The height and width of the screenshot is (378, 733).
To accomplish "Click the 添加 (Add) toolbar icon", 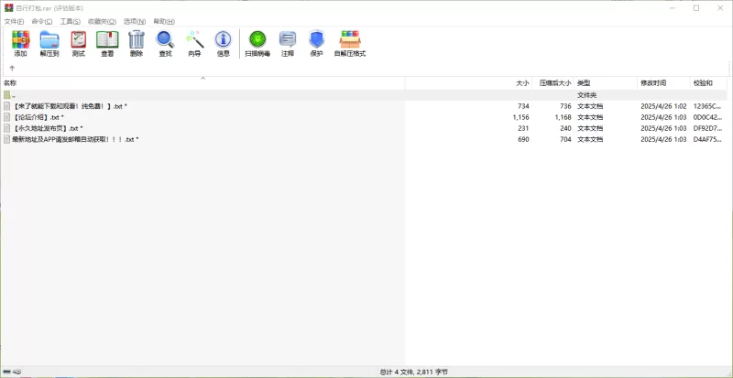I will [x=20, y=39].
